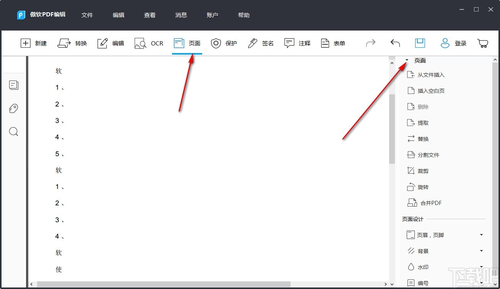Screen dimensions: 500x289
Task: Open the 帮助 menu
Action: pos(244,15)
